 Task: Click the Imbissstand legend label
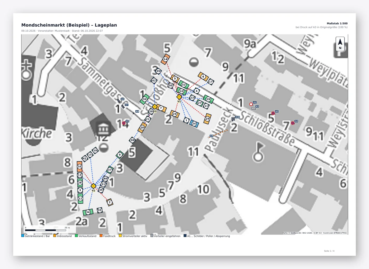click(x=64, y=236)
